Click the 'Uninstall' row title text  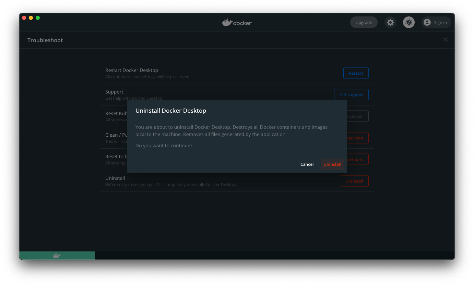tap(115, 178)
